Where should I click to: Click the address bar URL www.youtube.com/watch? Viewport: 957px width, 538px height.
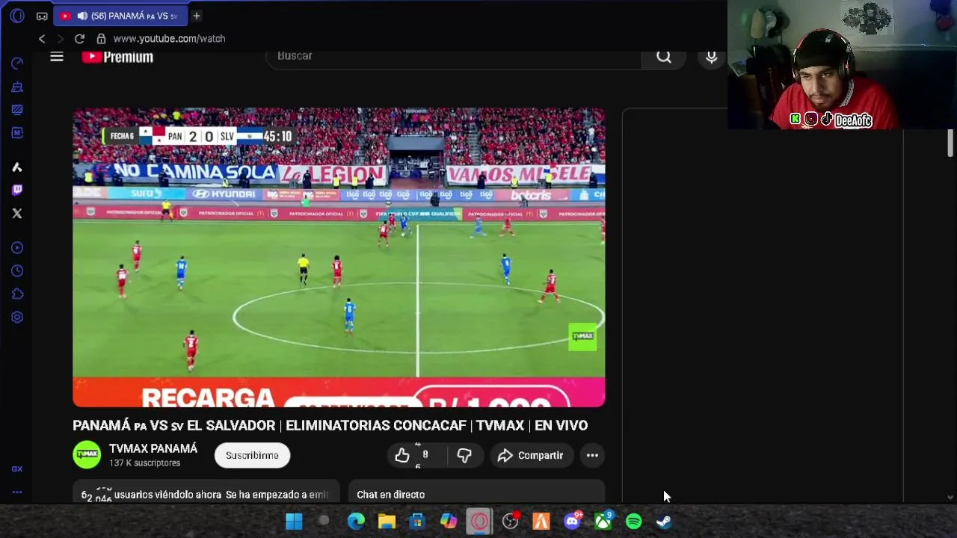pyautogui.click(x=169, y=39)
